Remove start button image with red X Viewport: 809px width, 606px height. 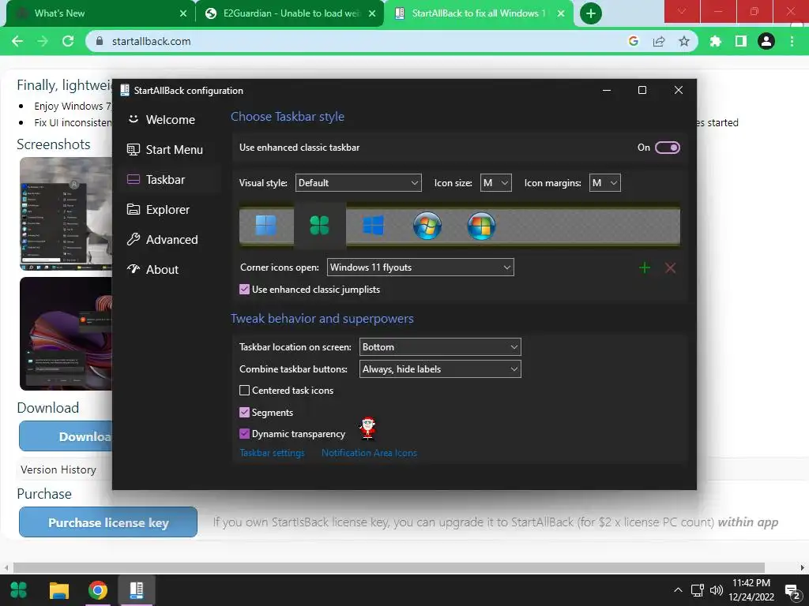tap(670, 267)
